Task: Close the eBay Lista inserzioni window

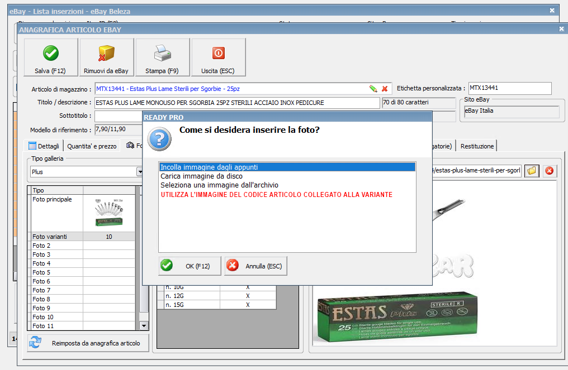Action: coord(552,11)
